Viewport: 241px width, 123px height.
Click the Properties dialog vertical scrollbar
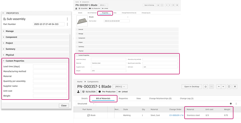pyautogui.click(x=70, y=68)
